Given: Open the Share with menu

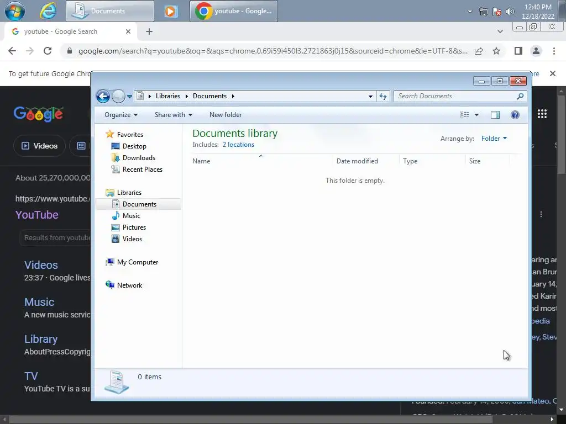Looking at the screenshot, I should point(173,115).
